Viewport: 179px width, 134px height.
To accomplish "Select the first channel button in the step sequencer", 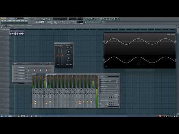I will 21,67.
